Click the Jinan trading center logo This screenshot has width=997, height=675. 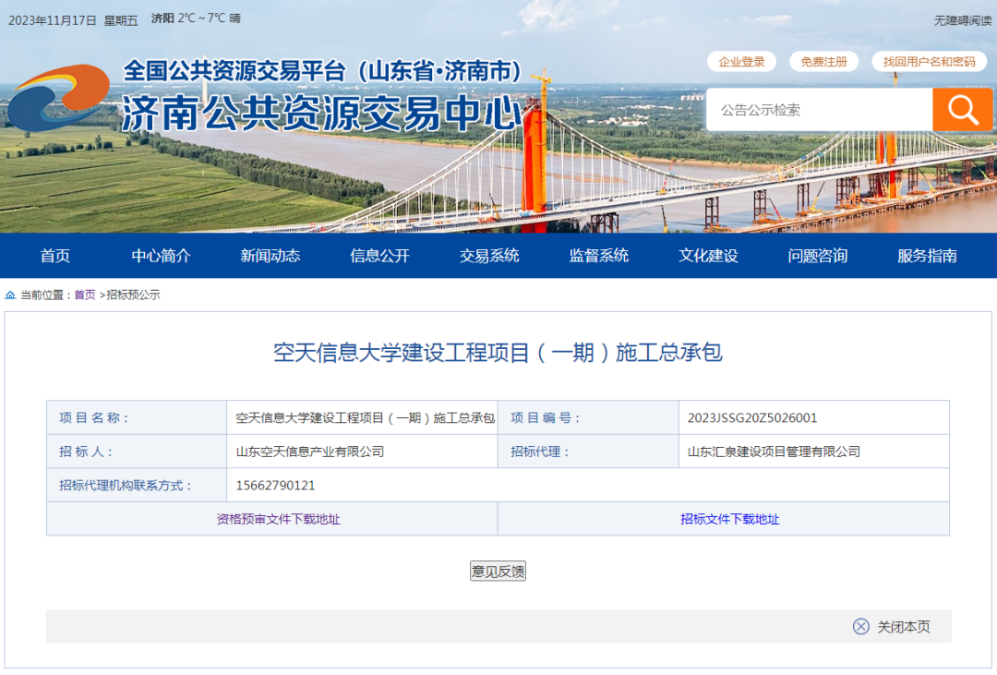click(x=58, y=97)
